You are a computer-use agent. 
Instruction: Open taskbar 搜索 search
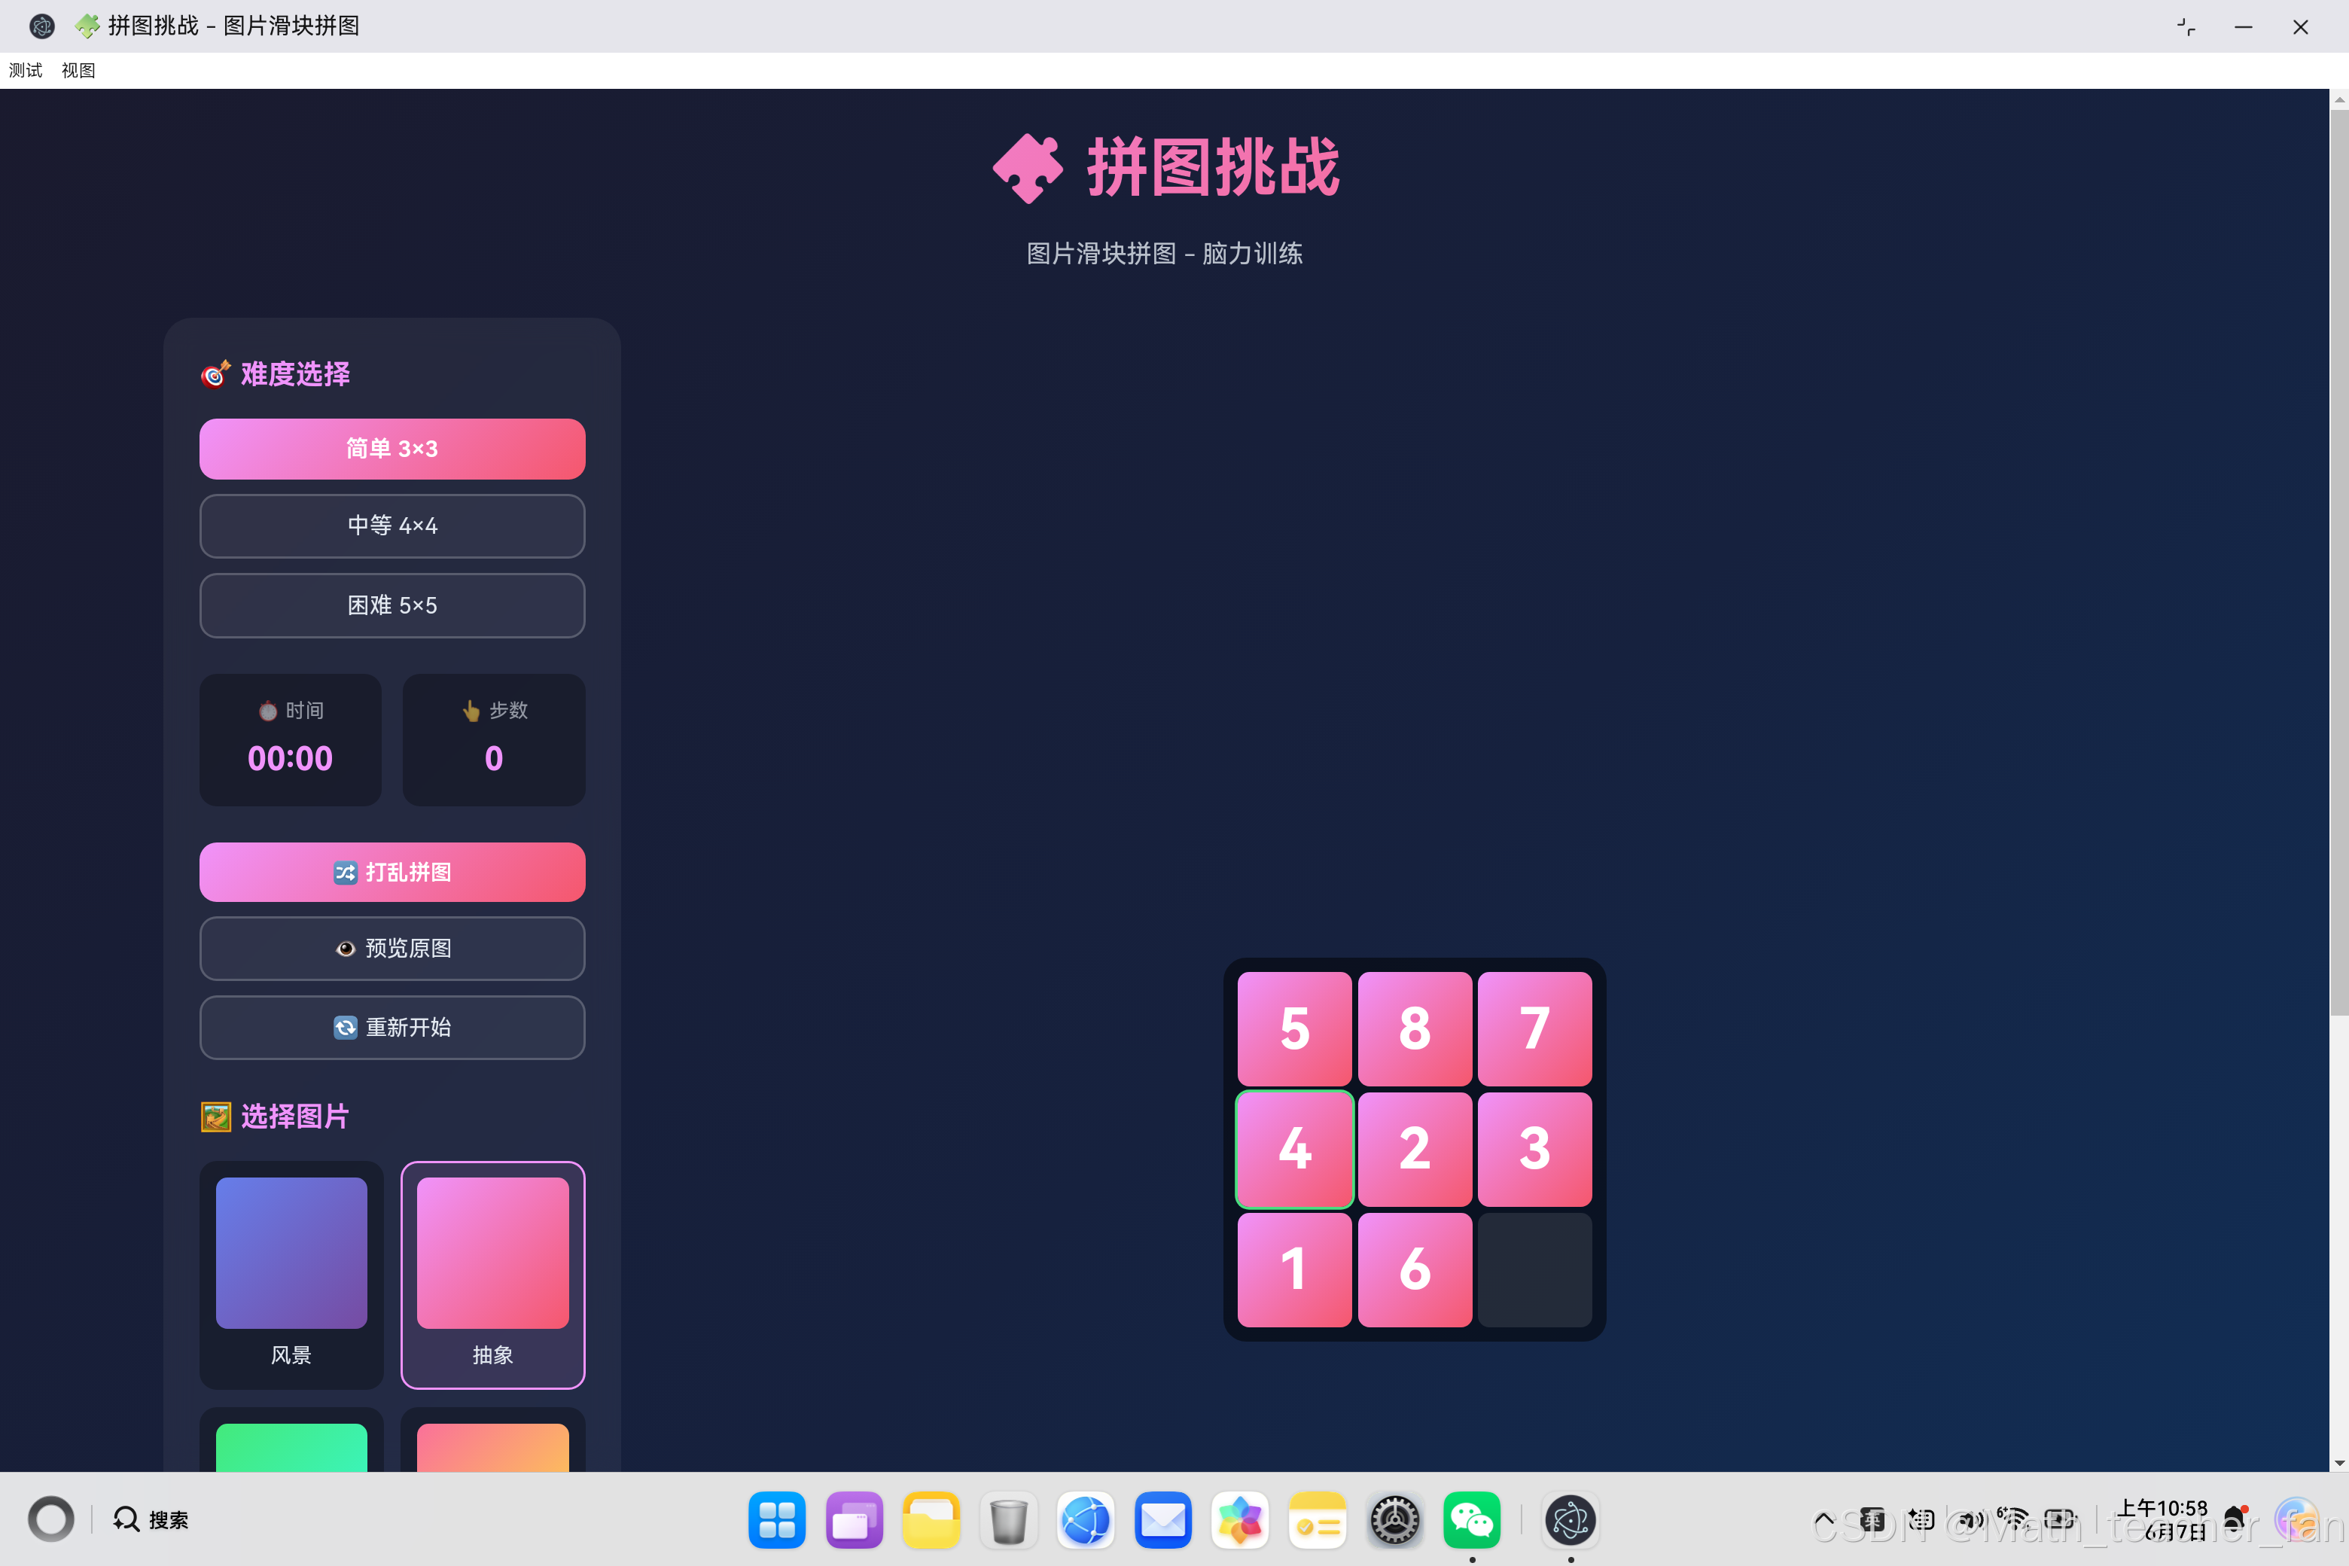tap(151, 1519)
